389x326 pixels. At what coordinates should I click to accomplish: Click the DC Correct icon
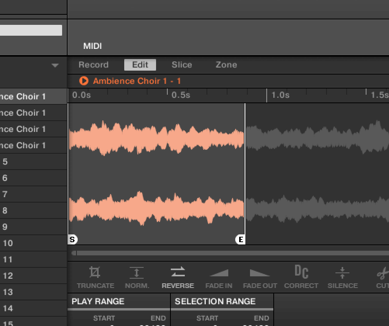point(301,272)
